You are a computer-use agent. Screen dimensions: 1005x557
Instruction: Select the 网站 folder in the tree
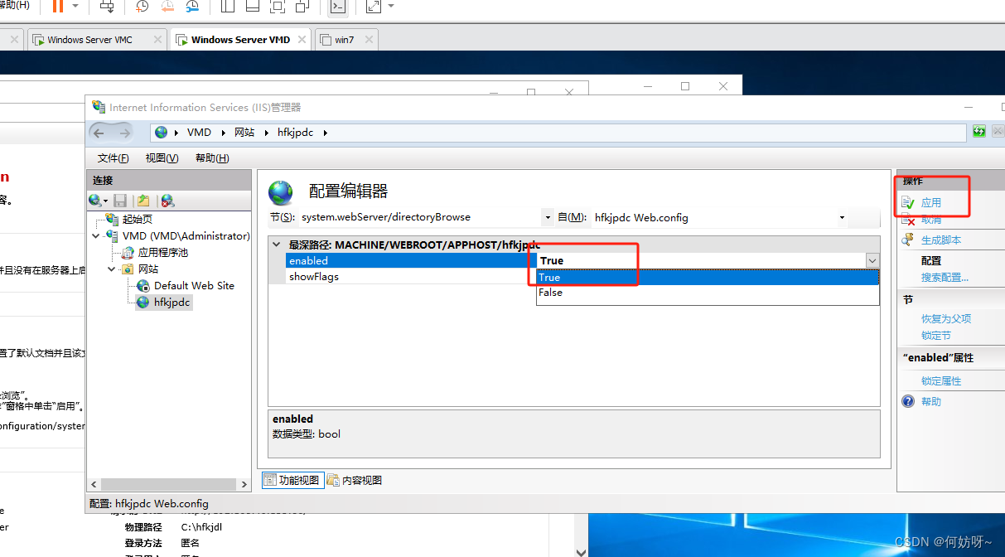[148, 269]
